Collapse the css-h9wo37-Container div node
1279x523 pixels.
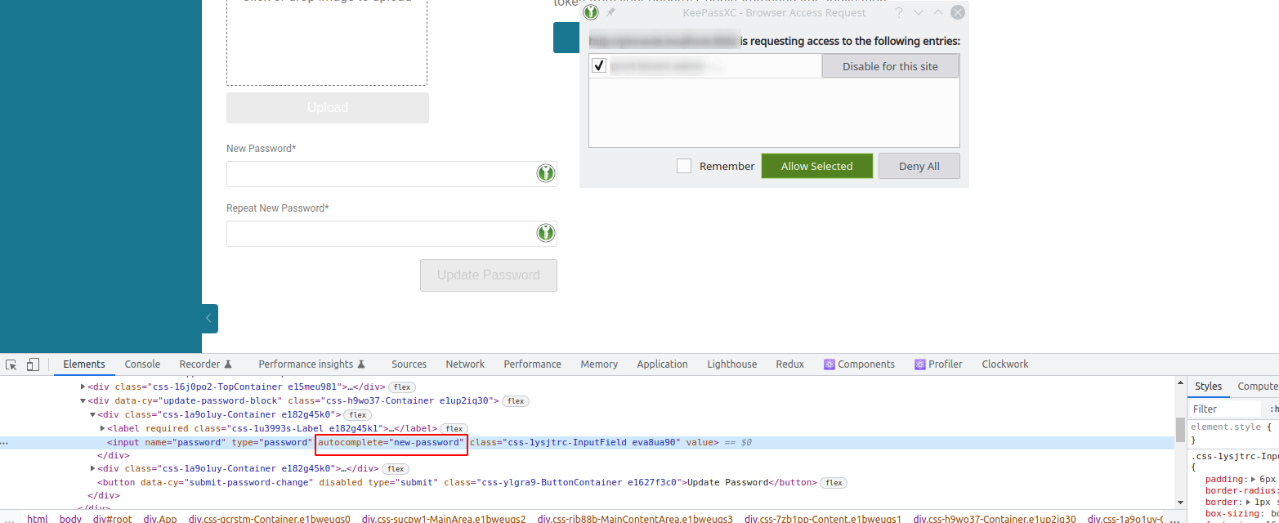click(x=83, y=400)
